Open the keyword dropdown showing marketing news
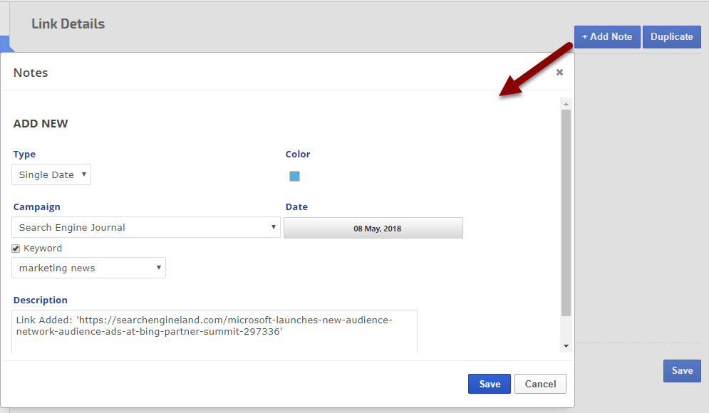This screenshot has height=413, width=709. tap(88, 268)
